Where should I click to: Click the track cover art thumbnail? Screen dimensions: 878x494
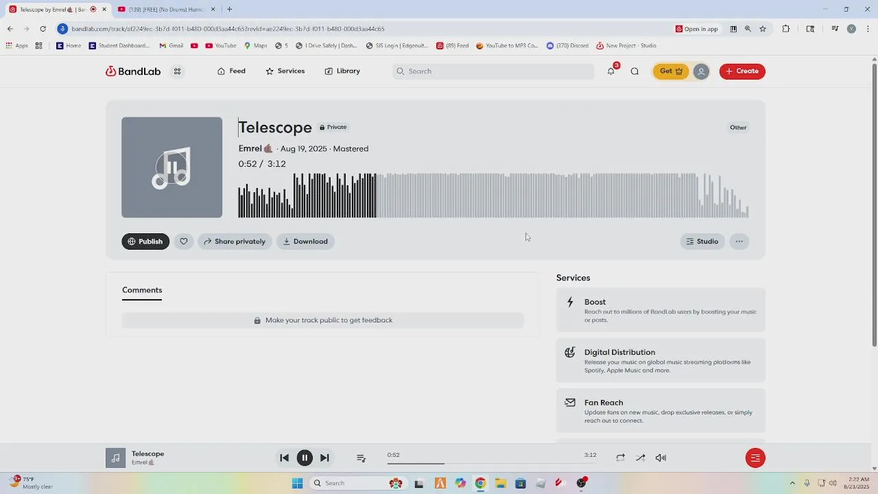pos(171,167)
